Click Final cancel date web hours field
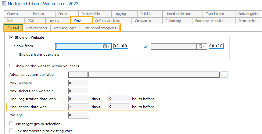 [119, 107]
